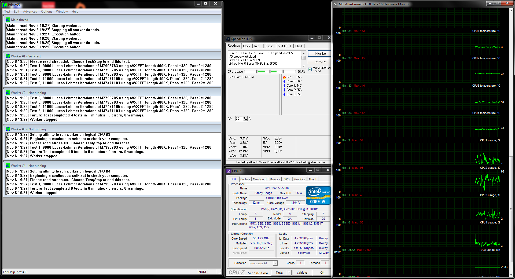Click the blue arrow icon beside Core 3
This screenshot has height=279, width=515.
(x=284, y=94)
